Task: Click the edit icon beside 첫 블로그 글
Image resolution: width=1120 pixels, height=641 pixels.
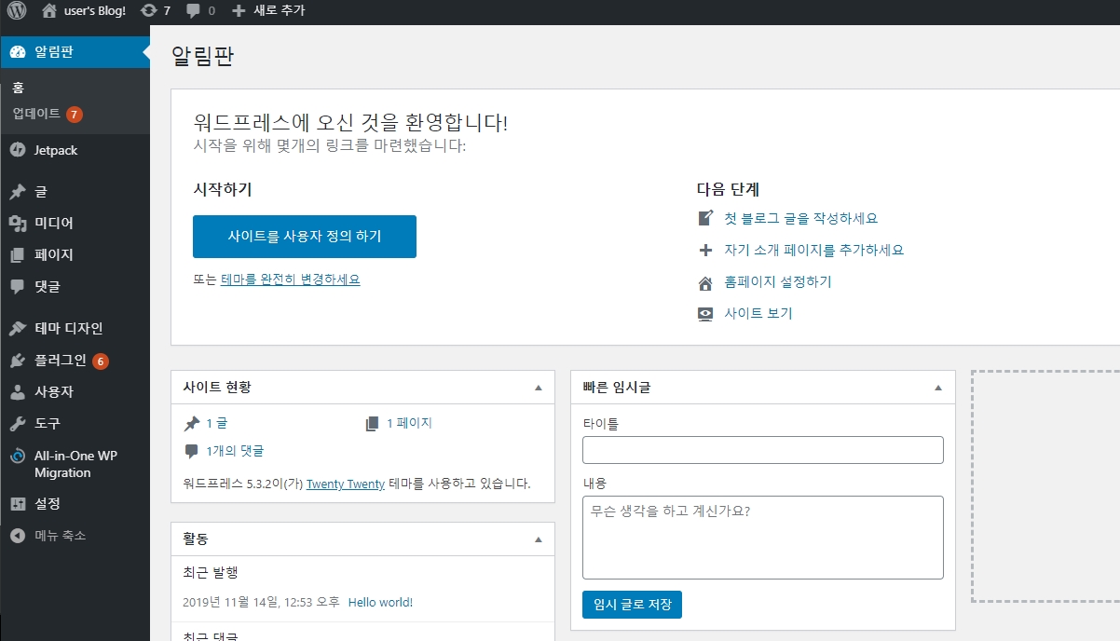Action: pyautogui.click(x=705, y=218)
